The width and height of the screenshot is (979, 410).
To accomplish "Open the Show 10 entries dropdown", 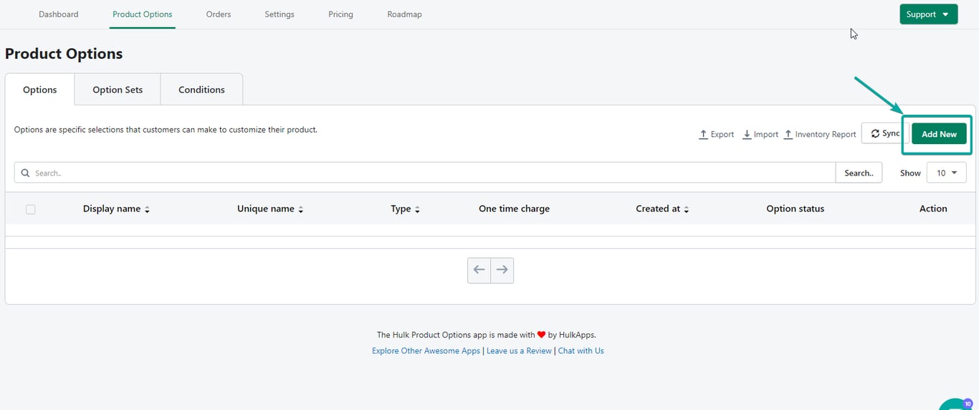I will pos(946,173).
